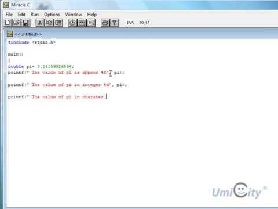Image resolution: width=278 pixels, height=209 pixels.
Task: Print the file with the printer icon
Action: pos(105,23)
